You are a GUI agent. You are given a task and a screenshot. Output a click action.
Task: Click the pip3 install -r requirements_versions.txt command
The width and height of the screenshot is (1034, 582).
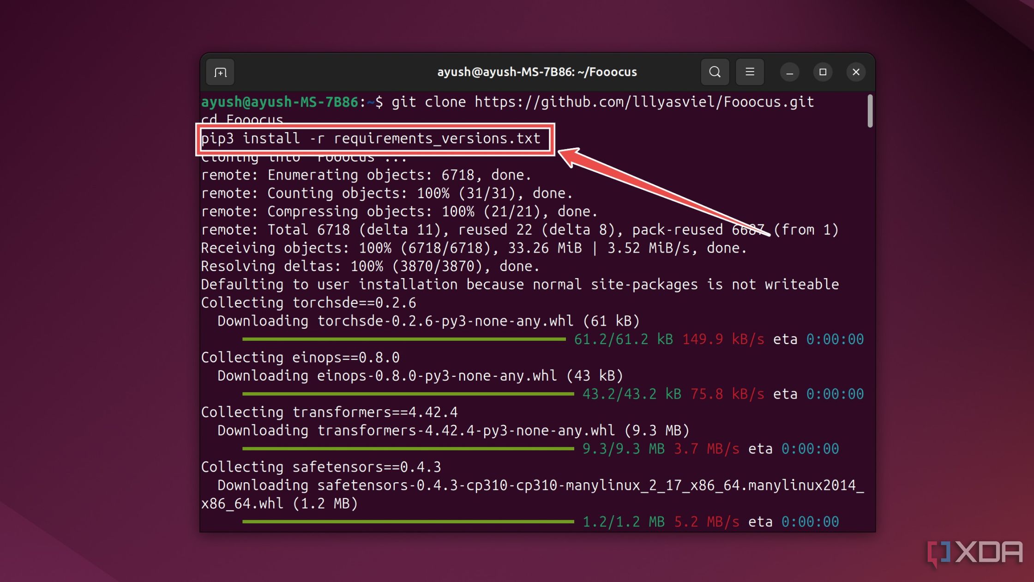click(x=371, y=138)
